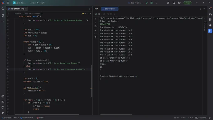The image size is (213, 120).
Task: Toggle scroll to end in console
Action: 96,30
